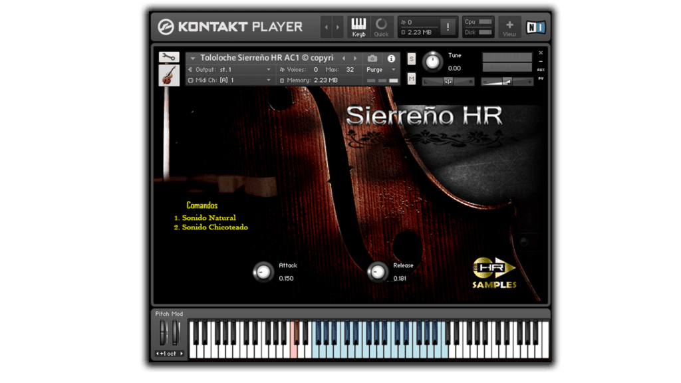Click the Sierreño HR title

pyautogui.click(x=424, y=116)
